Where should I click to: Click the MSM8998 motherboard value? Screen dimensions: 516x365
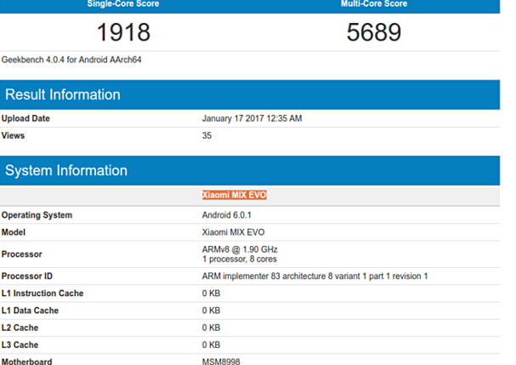point(221,362)
